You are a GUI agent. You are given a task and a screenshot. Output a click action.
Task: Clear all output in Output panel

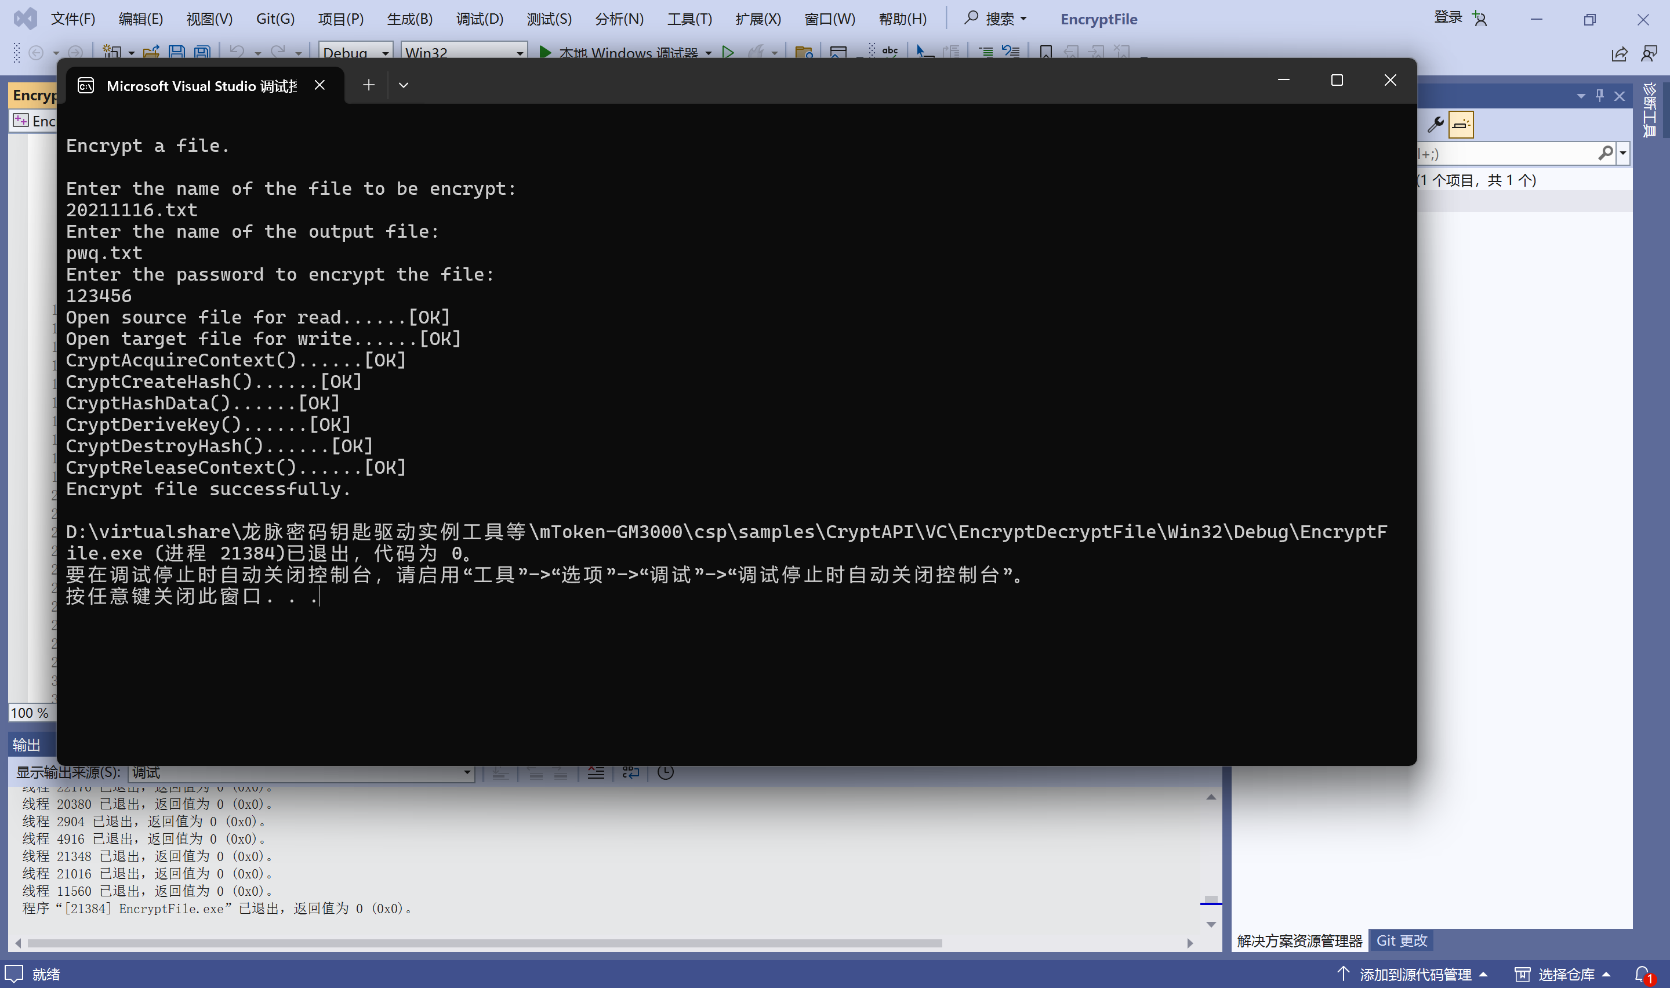pos(596,772)
